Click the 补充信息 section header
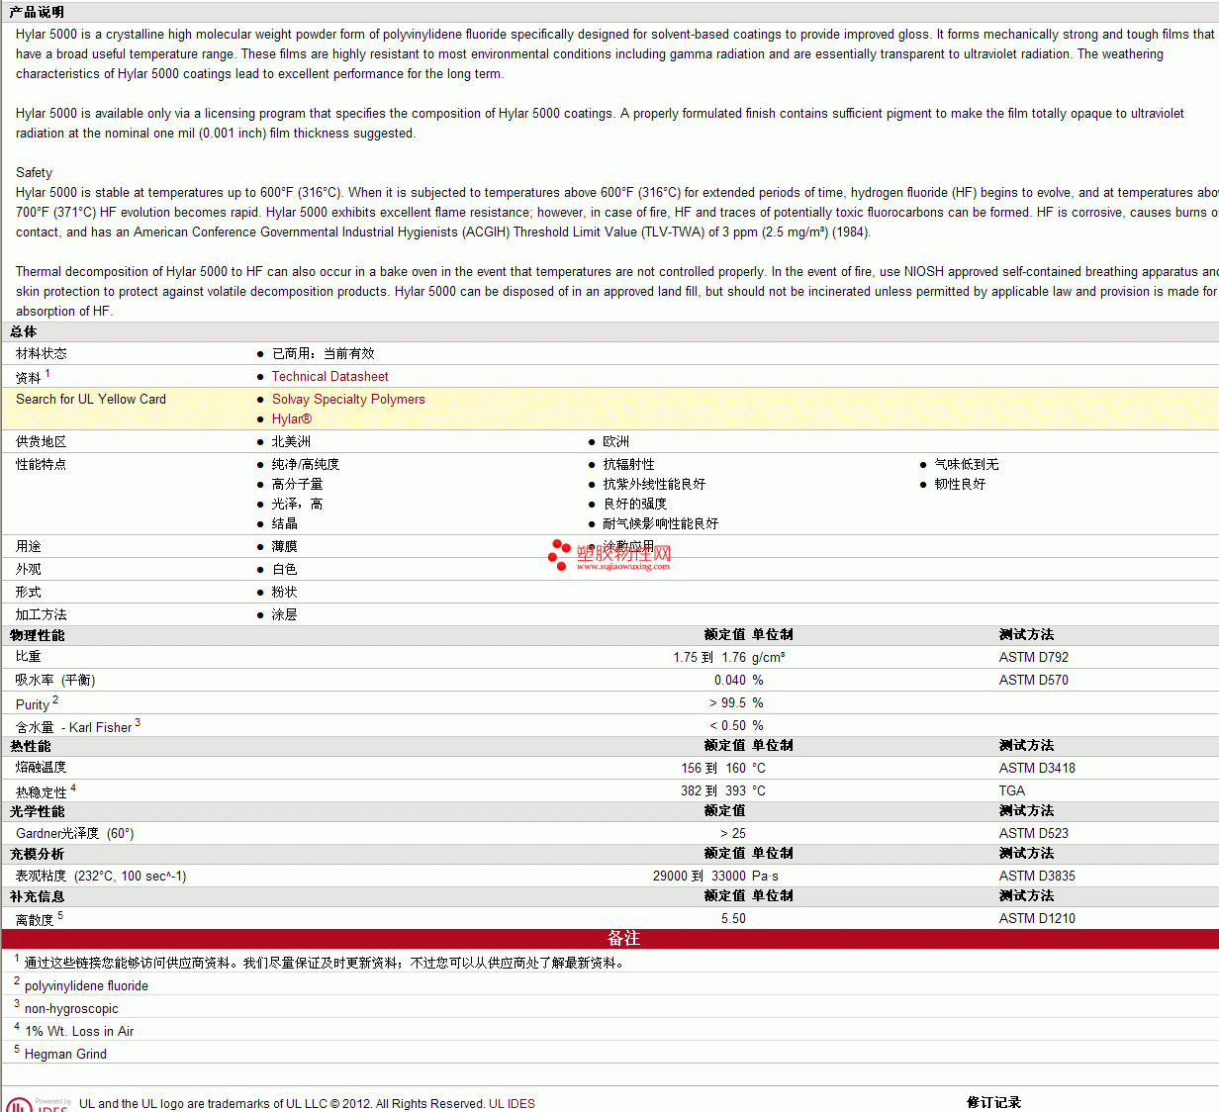The image size is (1219, 1112). [x=38, y=897]
